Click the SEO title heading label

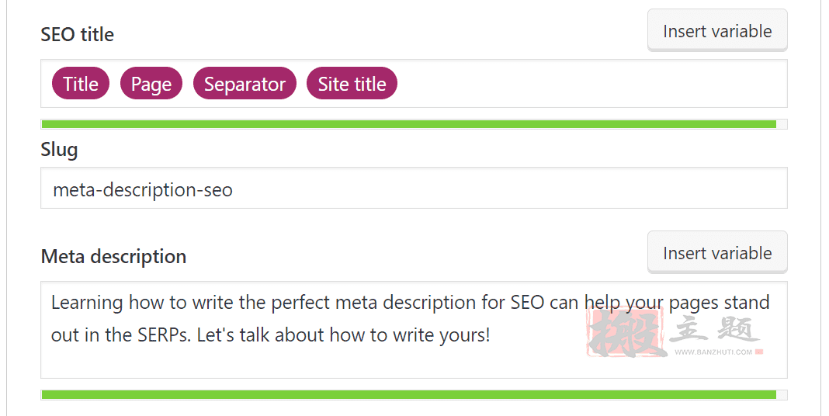click(77, 34)
